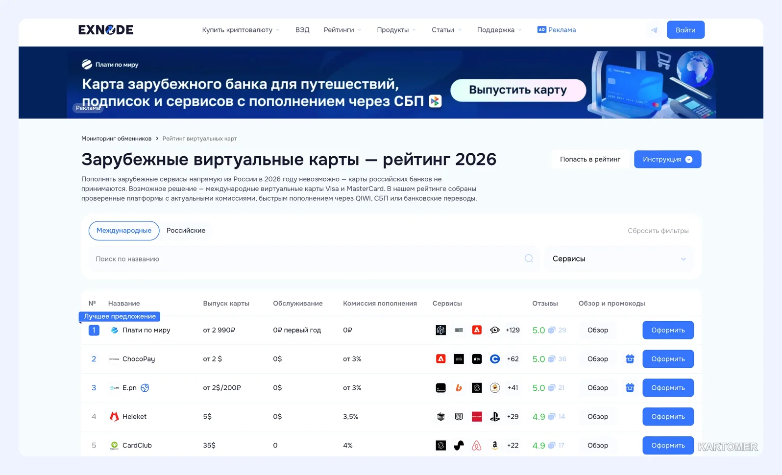
Task: Click the CardClub logo icon
Action: (x=114, y=446)
